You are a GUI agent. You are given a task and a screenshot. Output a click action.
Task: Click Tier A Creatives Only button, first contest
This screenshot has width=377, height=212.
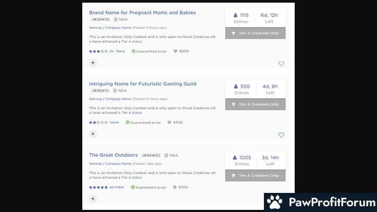(255, 33)
